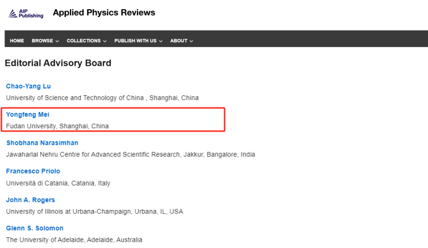Go to the HOME menu item
The image size is (428, 248).
(x=17, y=41)
